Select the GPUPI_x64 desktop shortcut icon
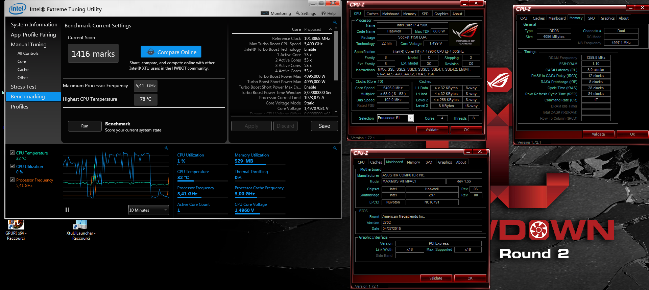Viewport: 649px width, 290px height. point(16,224)
